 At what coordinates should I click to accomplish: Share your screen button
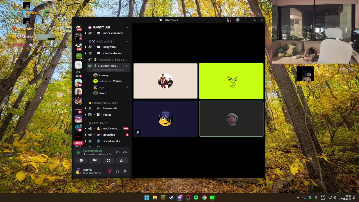coord(95,160)
